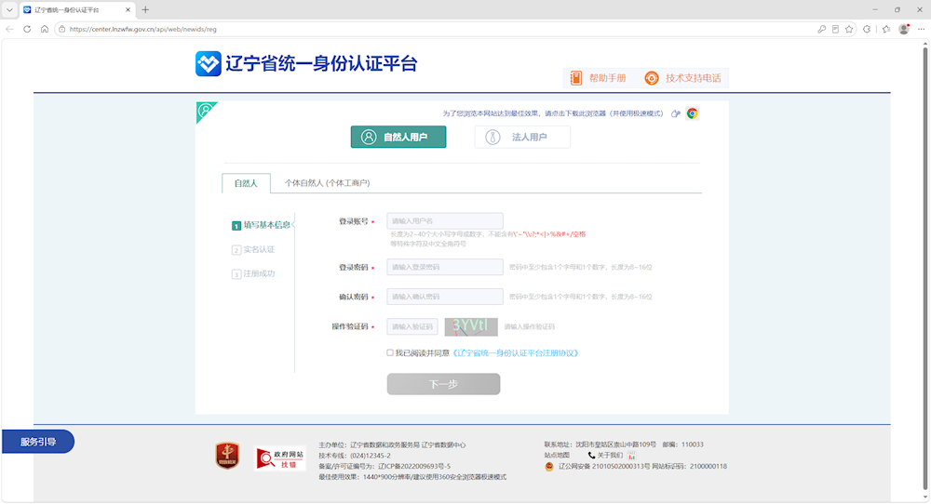Check the 我已阅读并同意 agreement checkbox
Image resolution: width=931 pixels, height=504 pixels.
(x=390, y=352)
